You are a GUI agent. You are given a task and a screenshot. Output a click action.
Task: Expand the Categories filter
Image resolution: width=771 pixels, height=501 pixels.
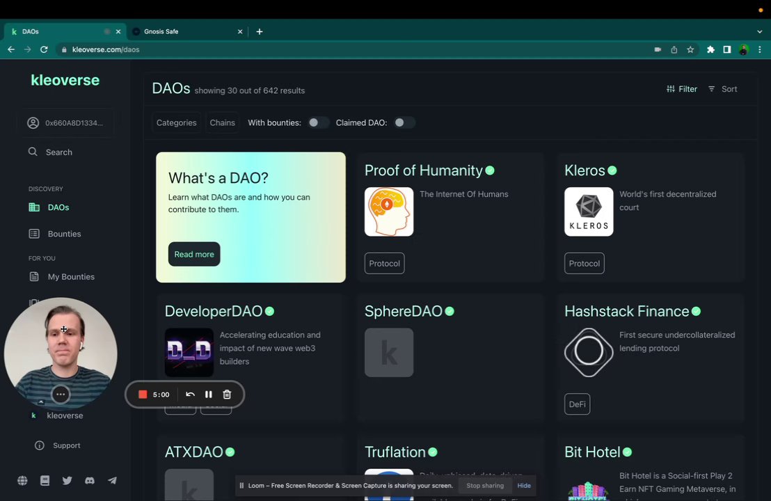coord(177,123)
